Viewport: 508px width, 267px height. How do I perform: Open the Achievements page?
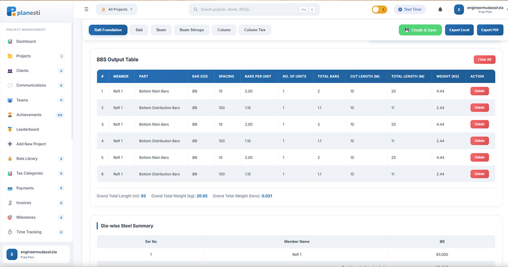click(28, 114)
